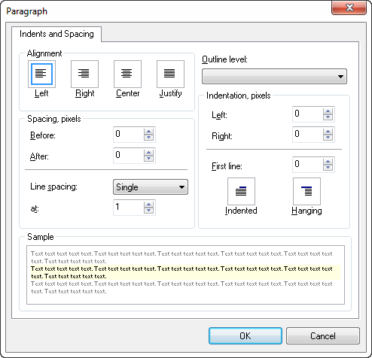Increase Left indentation value
Image resolution: width=372 pixels, height=358 pixels.
tap(328, 111)
